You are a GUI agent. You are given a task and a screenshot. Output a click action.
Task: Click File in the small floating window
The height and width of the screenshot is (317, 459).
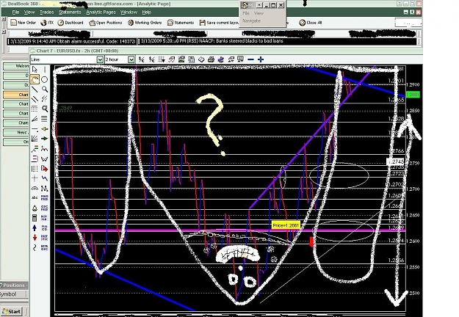(246, 13)
